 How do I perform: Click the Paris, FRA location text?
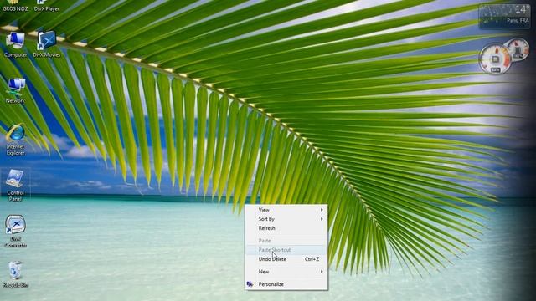pyautogui.click(x=518, y=21)
